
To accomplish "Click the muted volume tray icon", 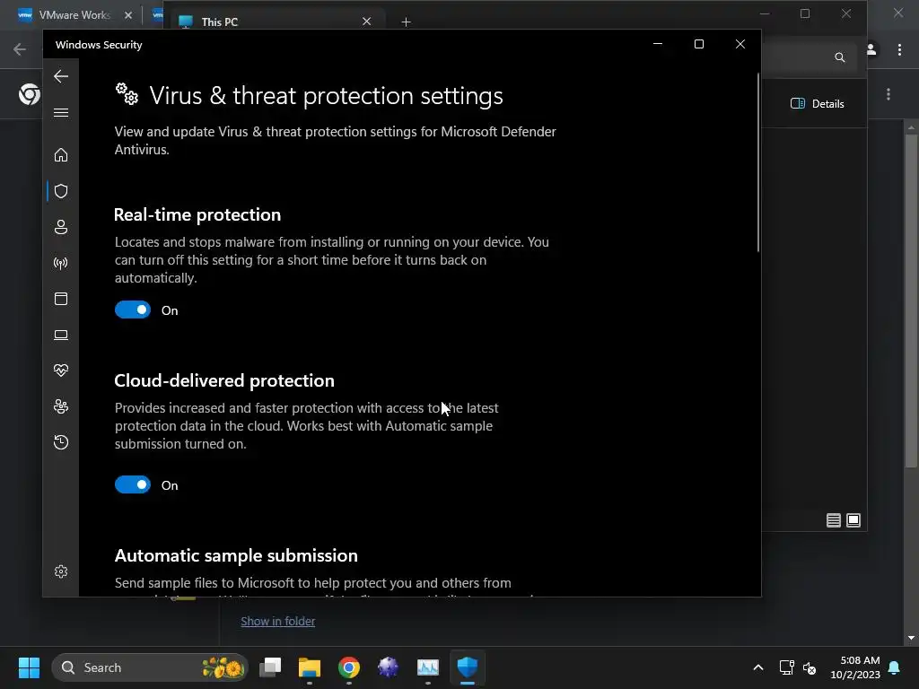I will 810,667.
